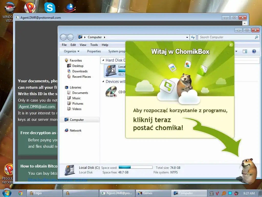Click the magnifier icon in Search Computer

(x=256, y=37)
